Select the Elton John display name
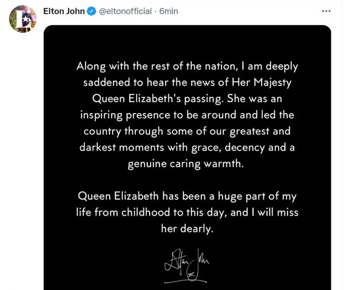Image resolution: width=344 pixels, height=290 pixels. 64,11
